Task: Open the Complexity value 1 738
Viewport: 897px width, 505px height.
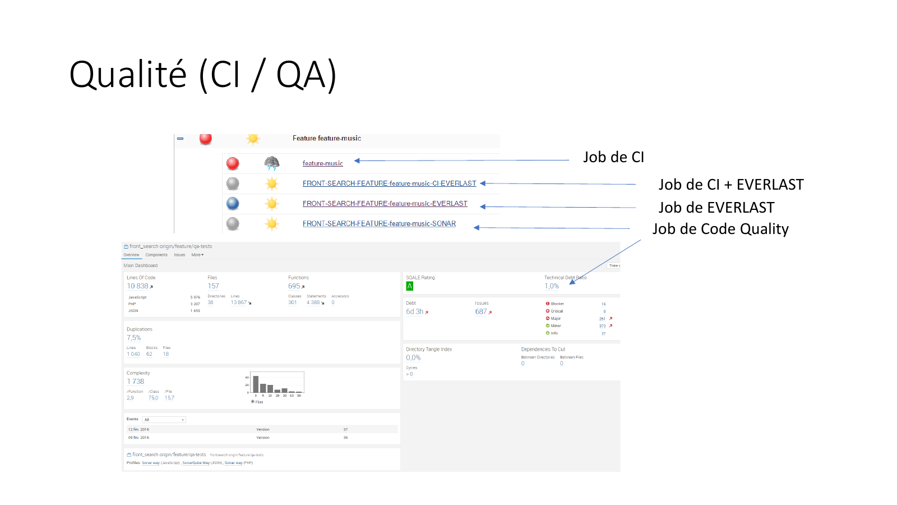Action: (x=136, y=382)
